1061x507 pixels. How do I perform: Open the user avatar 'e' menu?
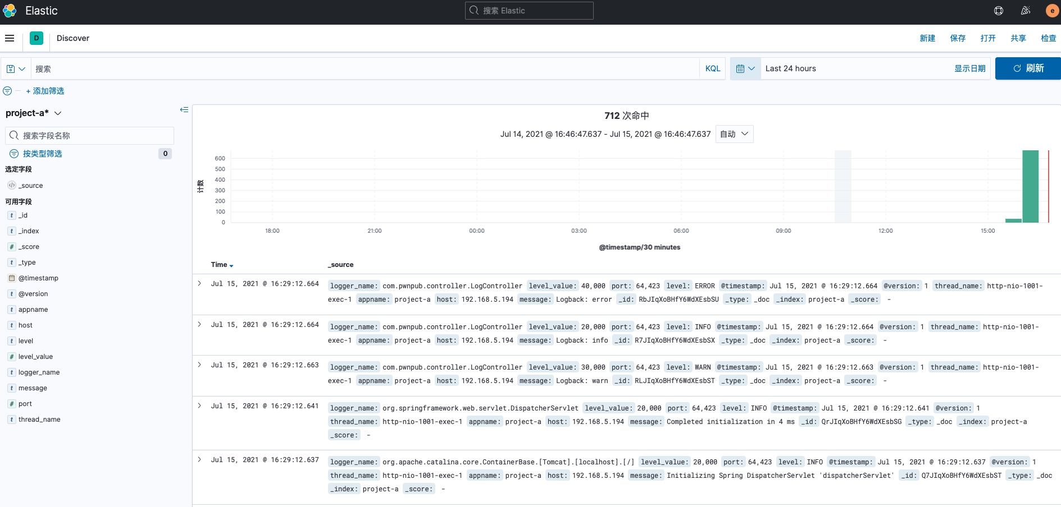coord(1052,11)
